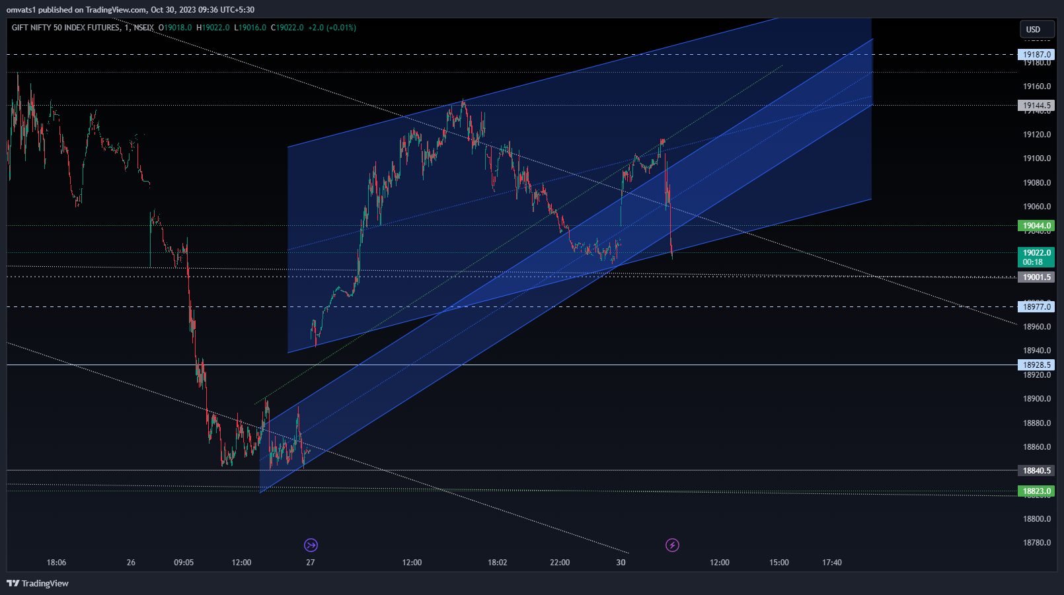Click the 18960.0 tick on the price scale
The image size is (1064, 595).
(1037, 327)
